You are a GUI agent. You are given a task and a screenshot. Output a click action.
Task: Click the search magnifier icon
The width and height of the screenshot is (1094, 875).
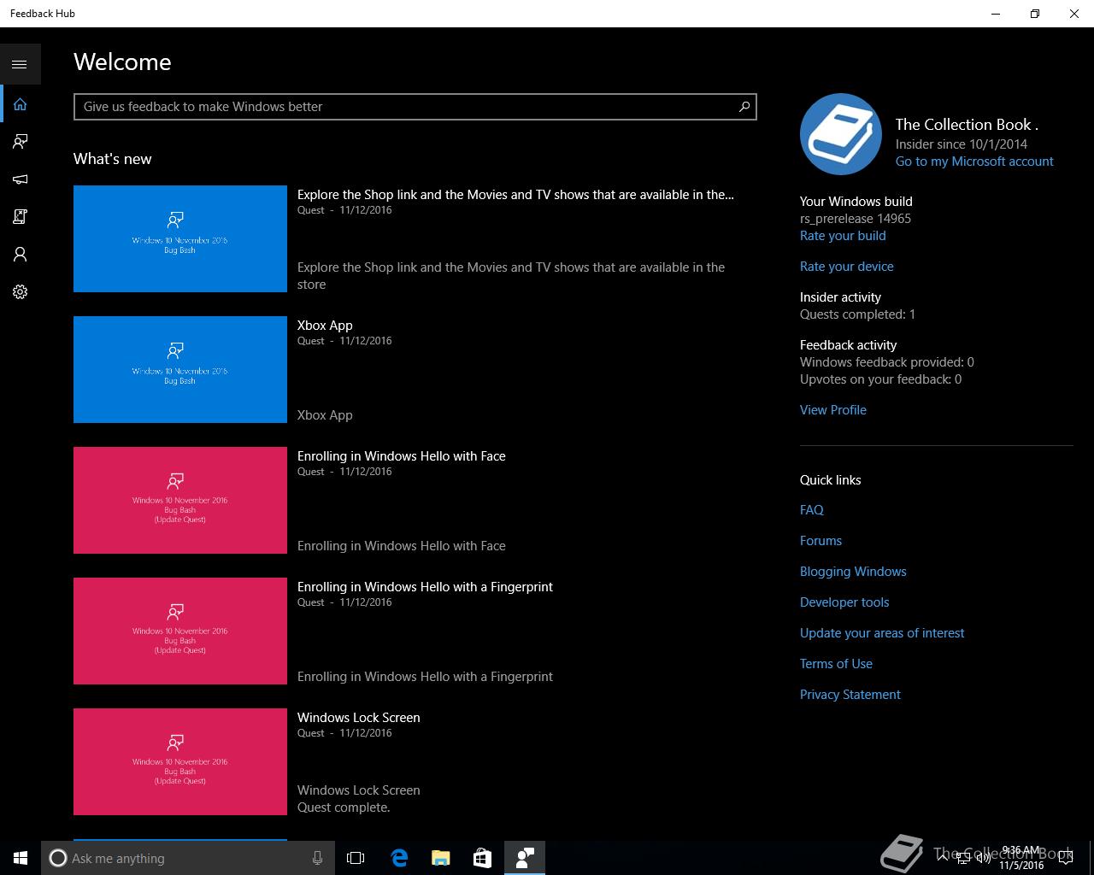744,107
